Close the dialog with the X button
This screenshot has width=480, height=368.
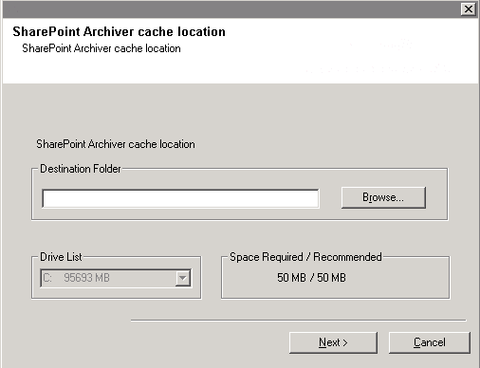[x=469, y=9]
